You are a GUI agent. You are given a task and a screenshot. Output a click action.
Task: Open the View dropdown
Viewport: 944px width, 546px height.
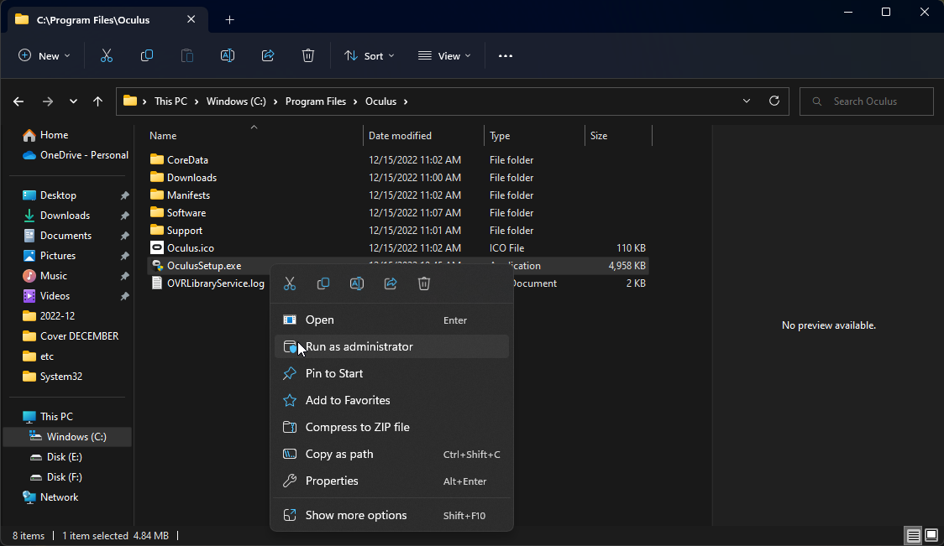pyautogui.click(x=444, y=56)
